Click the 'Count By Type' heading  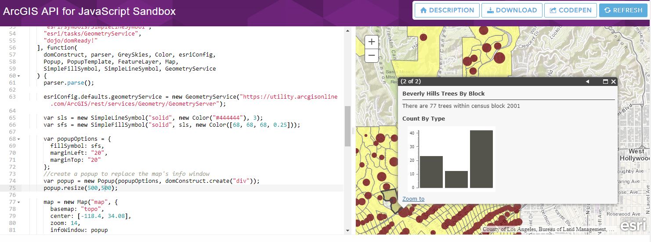pos(423,119)
